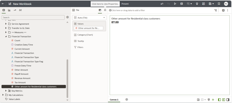Image resolution: width=232 pixels, height=103 pixels.
Task: Open the Analytics trend-line icon tab
Action: (15, 10)
